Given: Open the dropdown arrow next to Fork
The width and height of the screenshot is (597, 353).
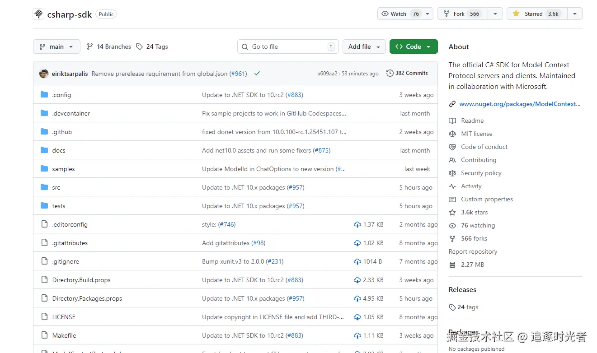Looking at the screenshot, I should tap(495, 14).
